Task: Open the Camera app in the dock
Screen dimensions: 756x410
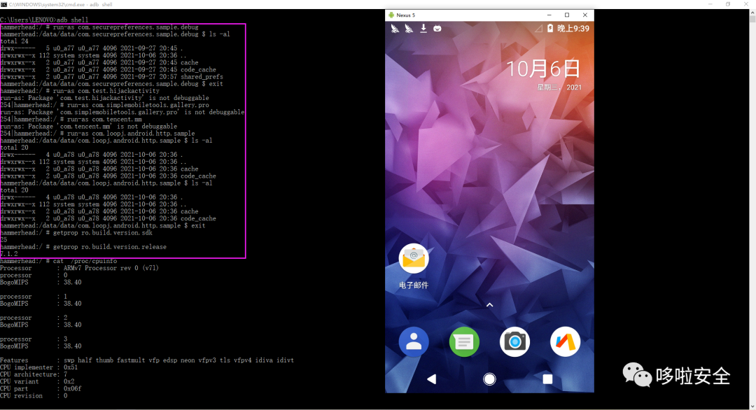Action: click(514, 341)
